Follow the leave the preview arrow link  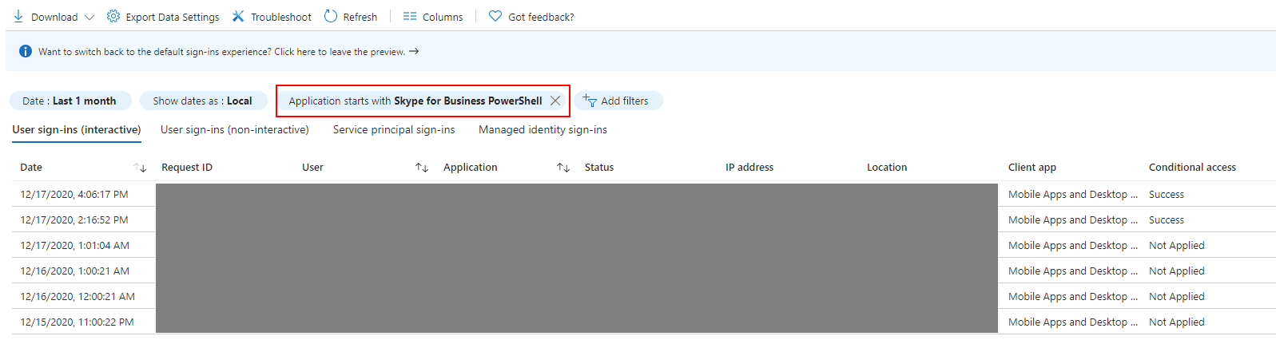pos(414,51)
